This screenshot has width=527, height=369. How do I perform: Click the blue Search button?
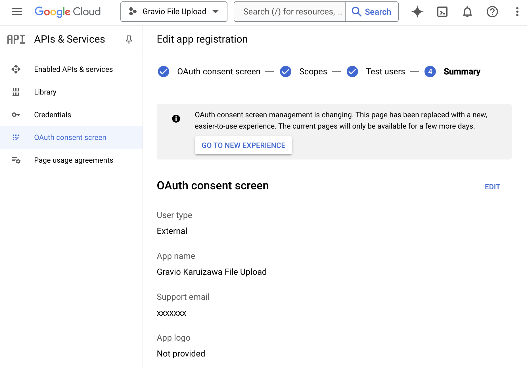pos(372,12)
